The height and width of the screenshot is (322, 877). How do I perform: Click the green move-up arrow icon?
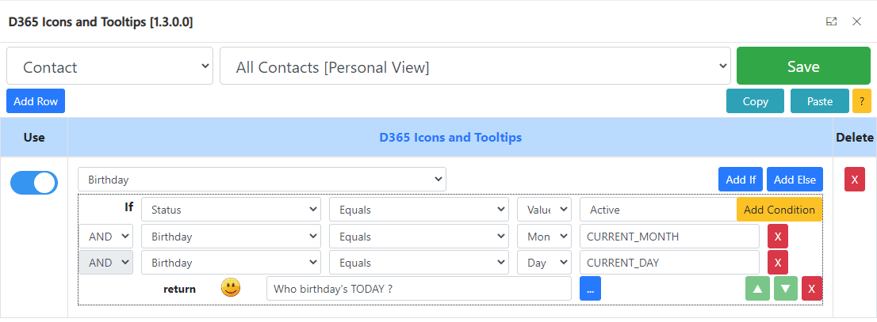757,289
